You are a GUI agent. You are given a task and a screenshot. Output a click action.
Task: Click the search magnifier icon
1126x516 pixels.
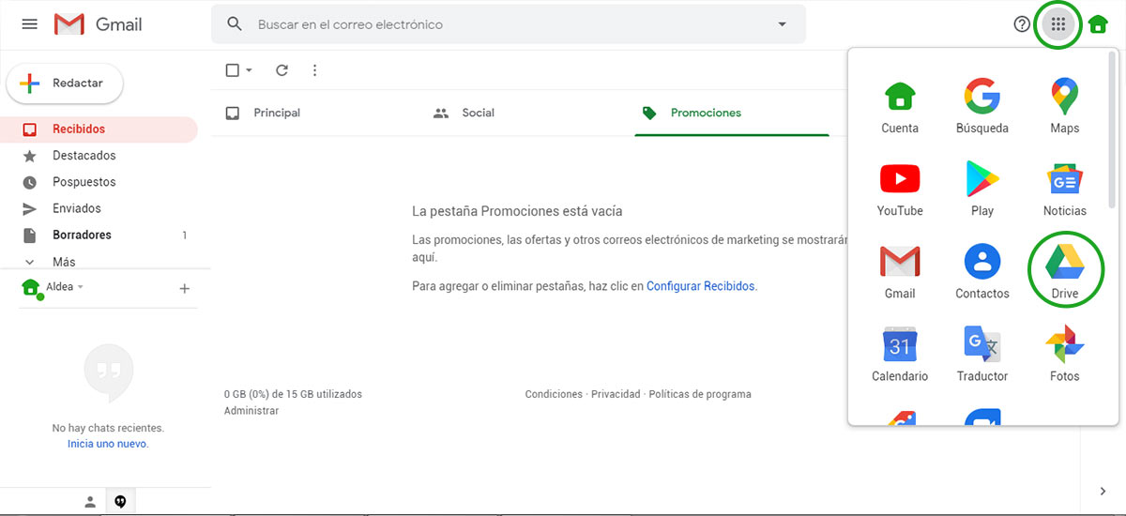tap(236, 24)
